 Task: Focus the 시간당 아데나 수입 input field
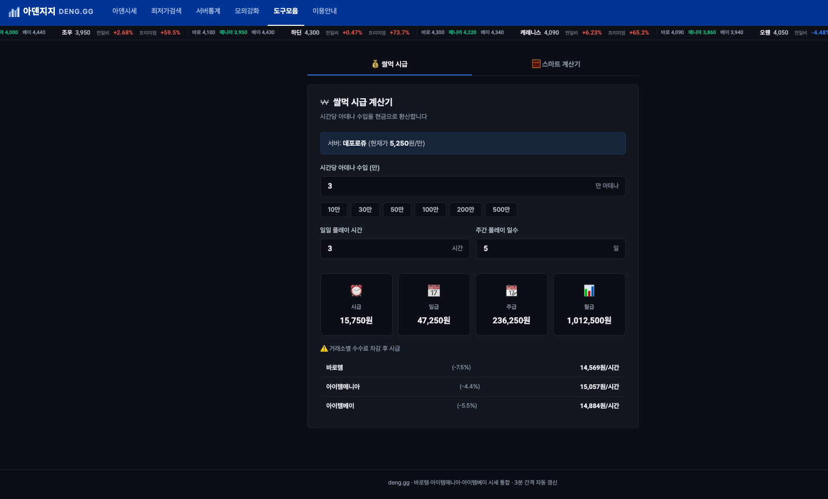point(473,186)
